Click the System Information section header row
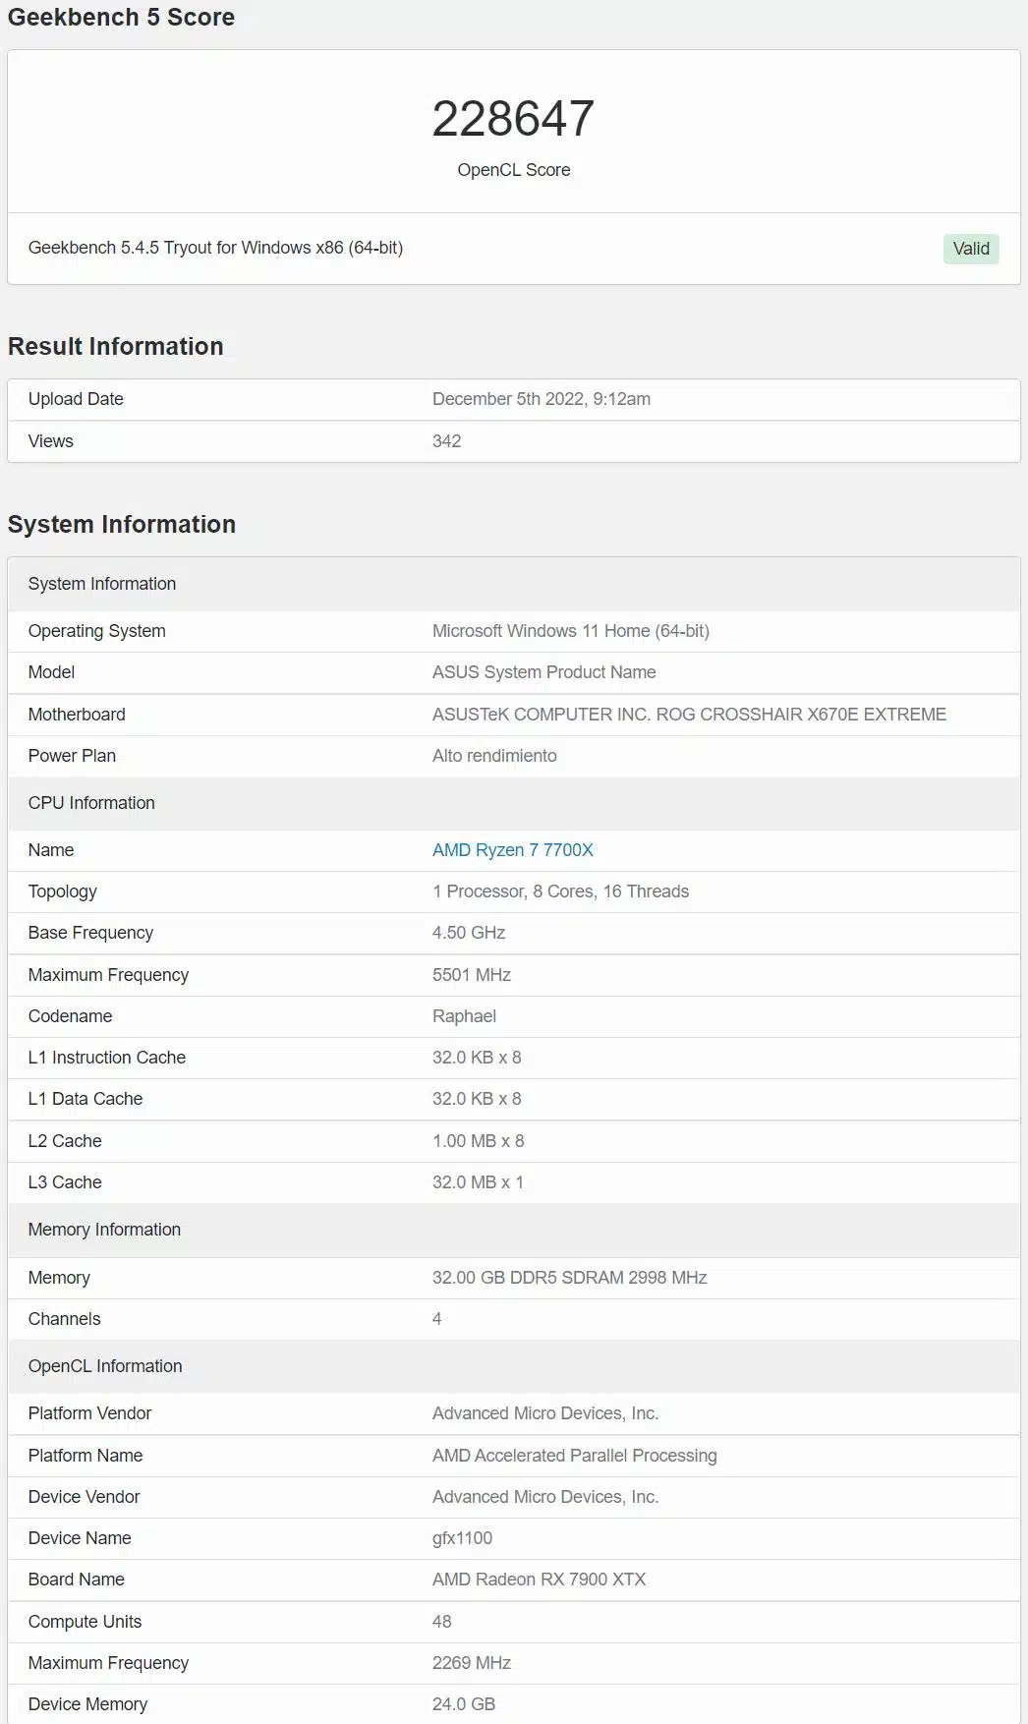 pyautogui.click(x=513, y=584)
